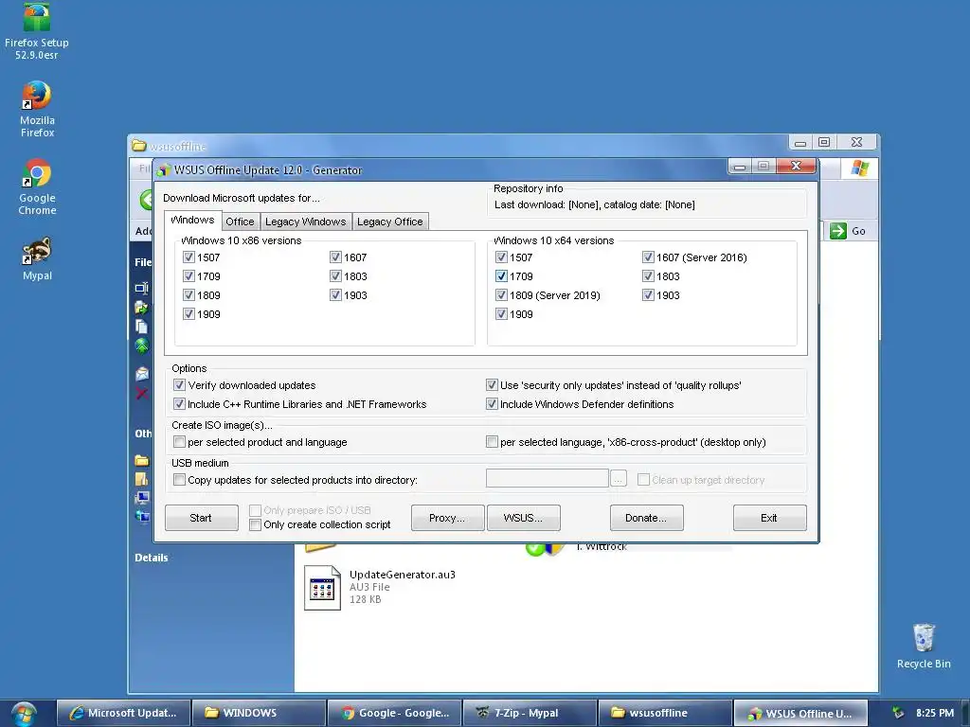
Task: Uncheck Windows 10 x86 version 1507
Action: tap(189, 257)
